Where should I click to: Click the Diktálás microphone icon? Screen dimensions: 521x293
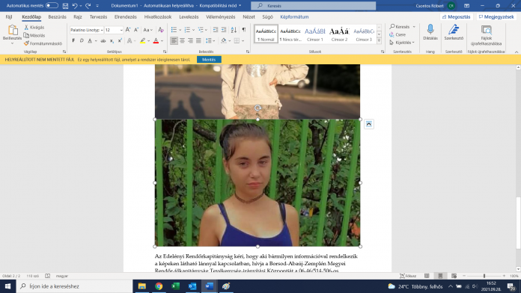(430, 30)
